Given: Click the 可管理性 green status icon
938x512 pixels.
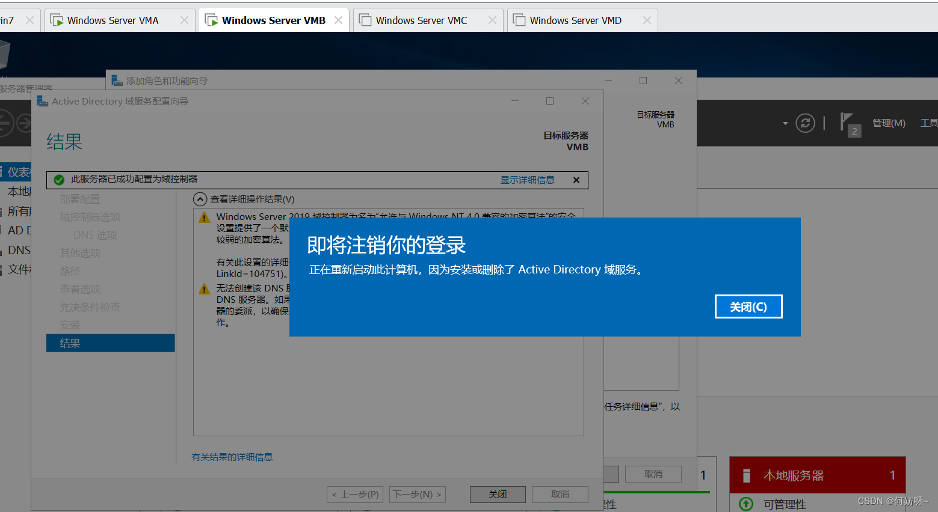Looking at the screenshot, I should [x=746, y=504].
